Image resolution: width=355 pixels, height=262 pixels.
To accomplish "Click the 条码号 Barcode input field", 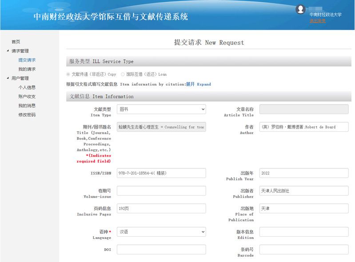I will [x=304, y=250].
